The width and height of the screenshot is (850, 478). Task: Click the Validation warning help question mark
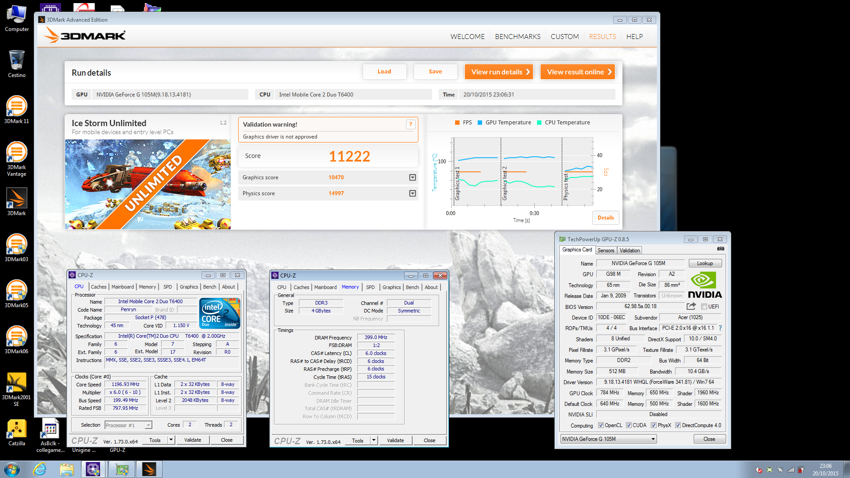[x=410, y=124]
